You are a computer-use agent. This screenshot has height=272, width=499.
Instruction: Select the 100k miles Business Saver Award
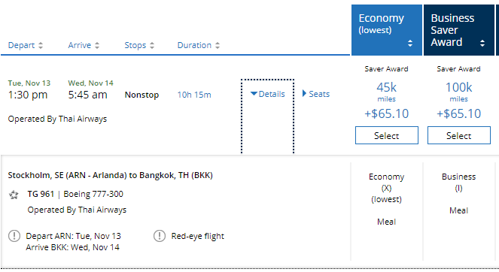pyautogui.click(x=459, y=135)
